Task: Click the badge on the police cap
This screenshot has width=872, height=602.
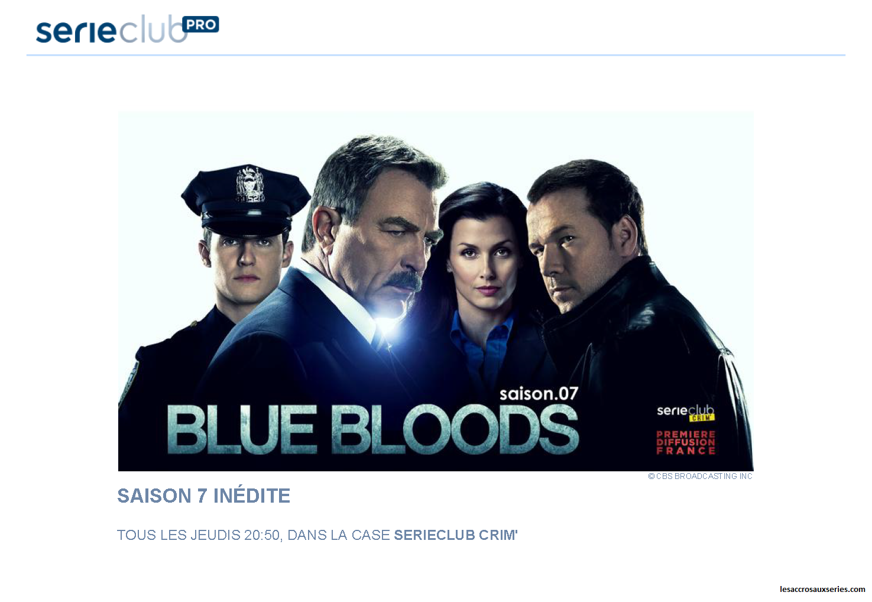Action: (x=249, y=184)
